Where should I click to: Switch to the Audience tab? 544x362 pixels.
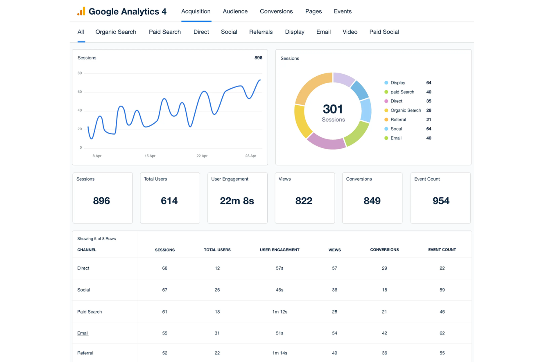click(x=235, y=11)
